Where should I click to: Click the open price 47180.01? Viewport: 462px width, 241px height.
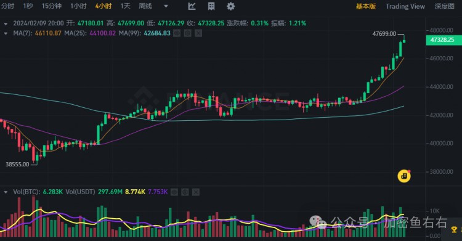[91, 23]
